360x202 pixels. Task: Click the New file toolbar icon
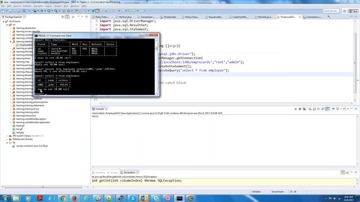[x=3, y=11]
